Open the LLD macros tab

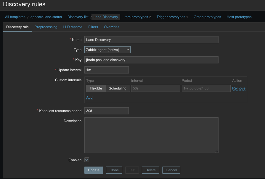73,27
